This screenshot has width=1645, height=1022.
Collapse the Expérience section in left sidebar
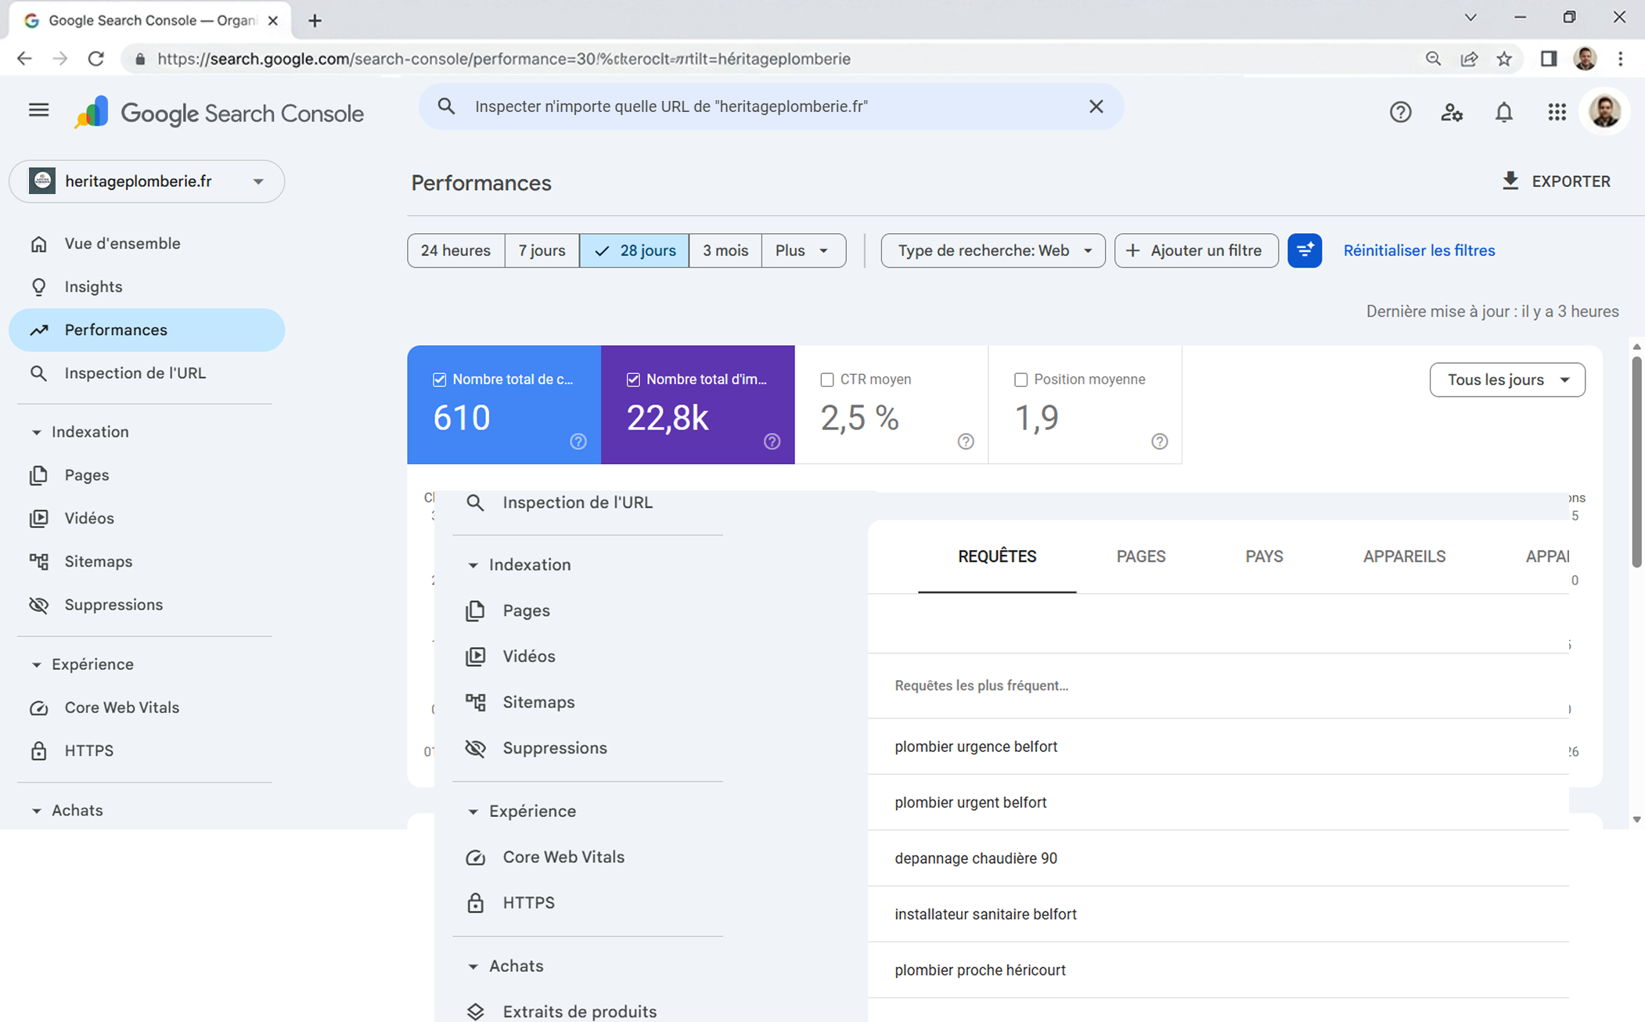coord(36,664)
